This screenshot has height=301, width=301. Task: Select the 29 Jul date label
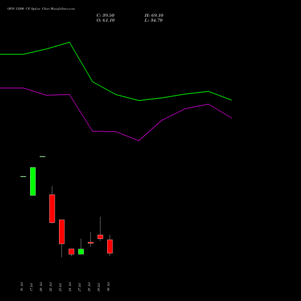(99, 287)
